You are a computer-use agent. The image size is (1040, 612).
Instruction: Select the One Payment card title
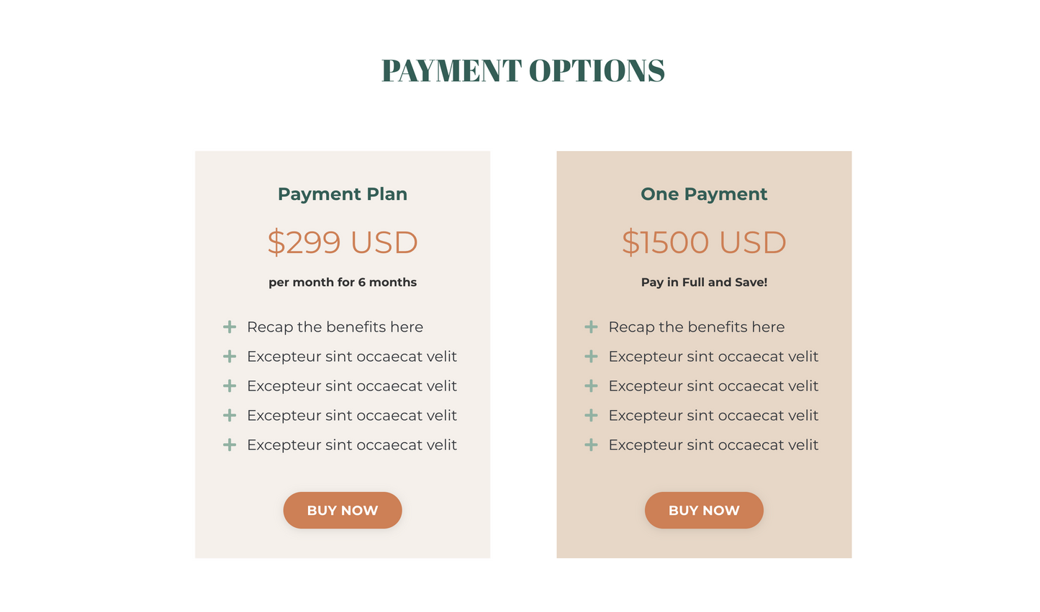click(704, 194)
